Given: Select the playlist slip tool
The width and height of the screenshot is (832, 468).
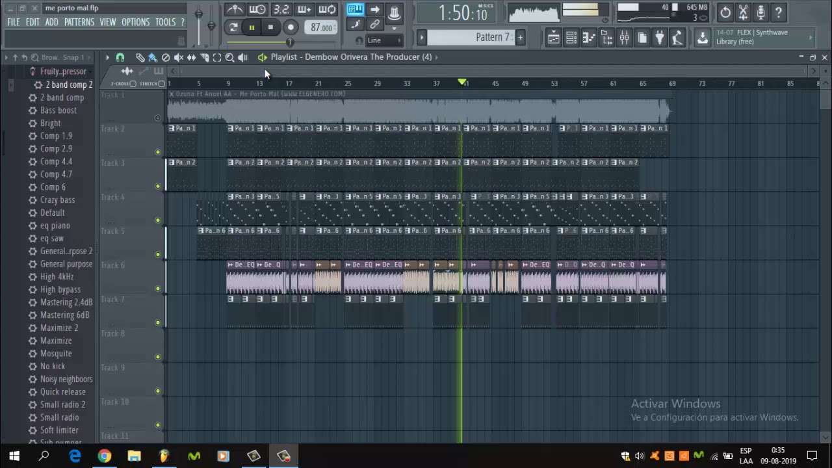Looking at the screenshot, I should (191, 57).
